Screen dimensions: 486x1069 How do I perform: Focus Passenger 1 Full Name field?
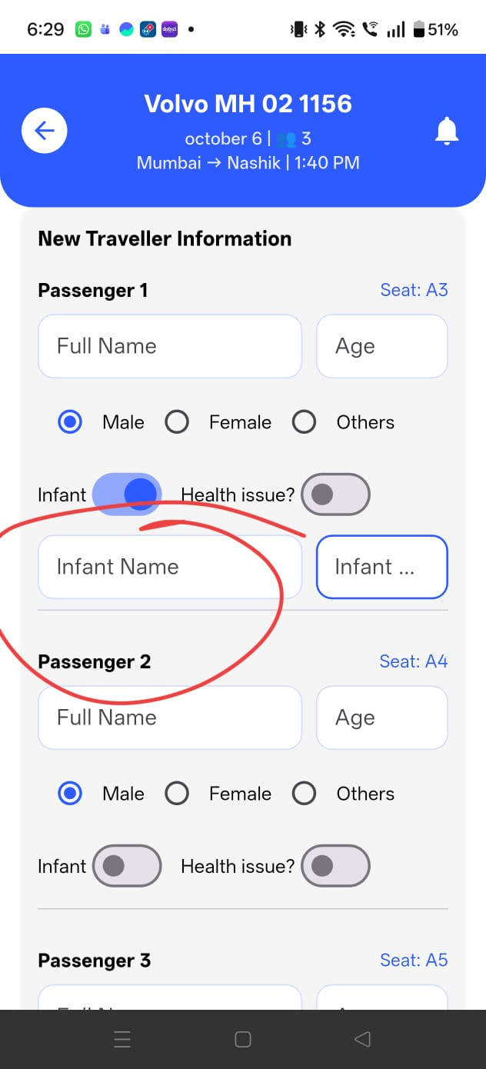coord(169,346)
